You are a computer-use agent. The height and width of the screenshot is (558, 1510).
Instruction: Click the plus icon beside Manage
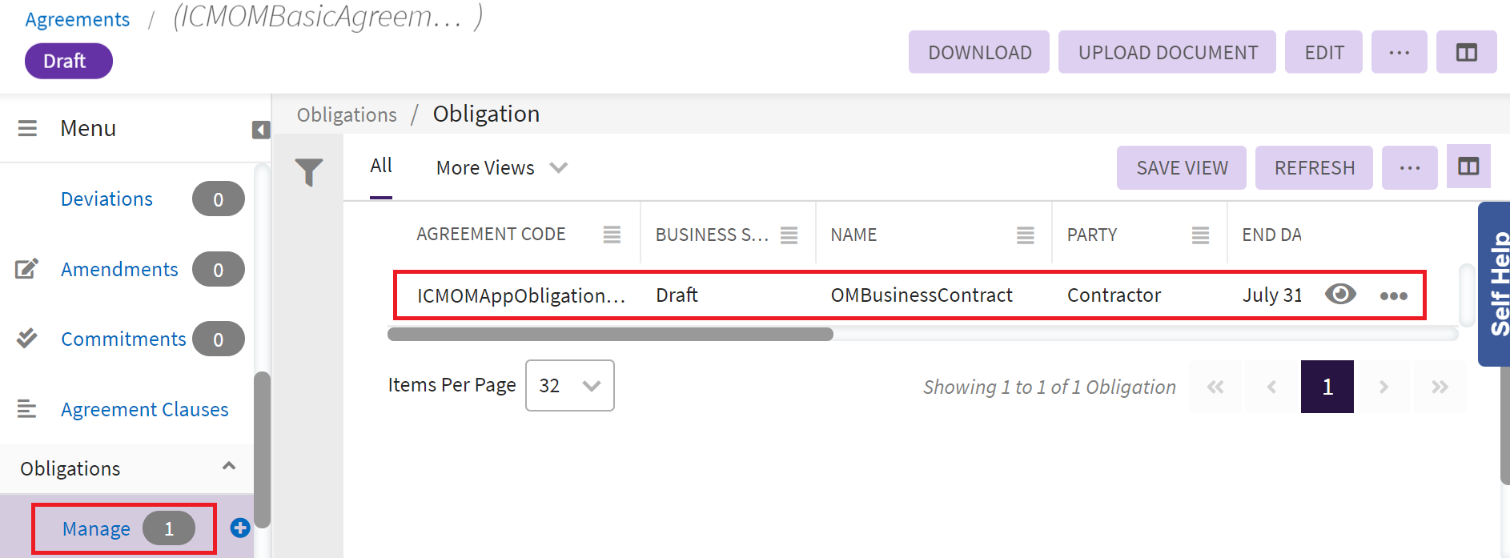pyautogui.click(x=240, y=528)
